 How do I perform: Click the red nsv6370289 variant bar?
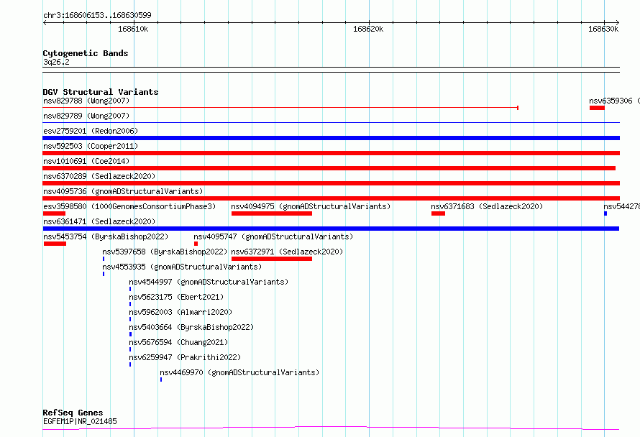coord(331,183)
